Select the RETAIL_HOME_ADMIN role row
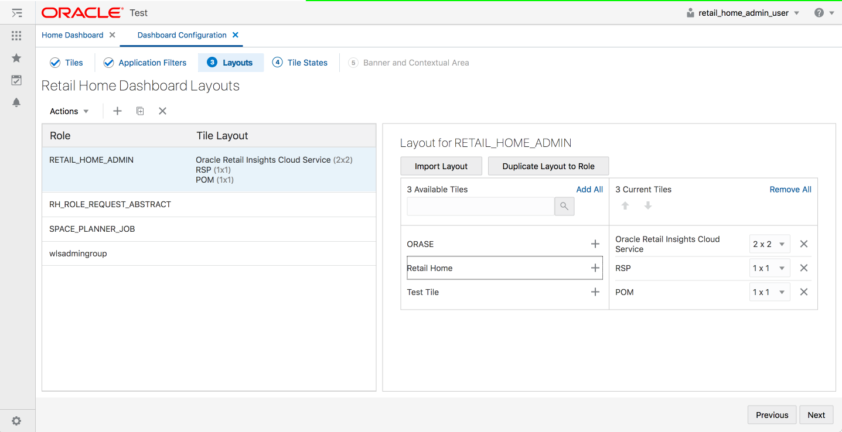 (x=209, y=170)
